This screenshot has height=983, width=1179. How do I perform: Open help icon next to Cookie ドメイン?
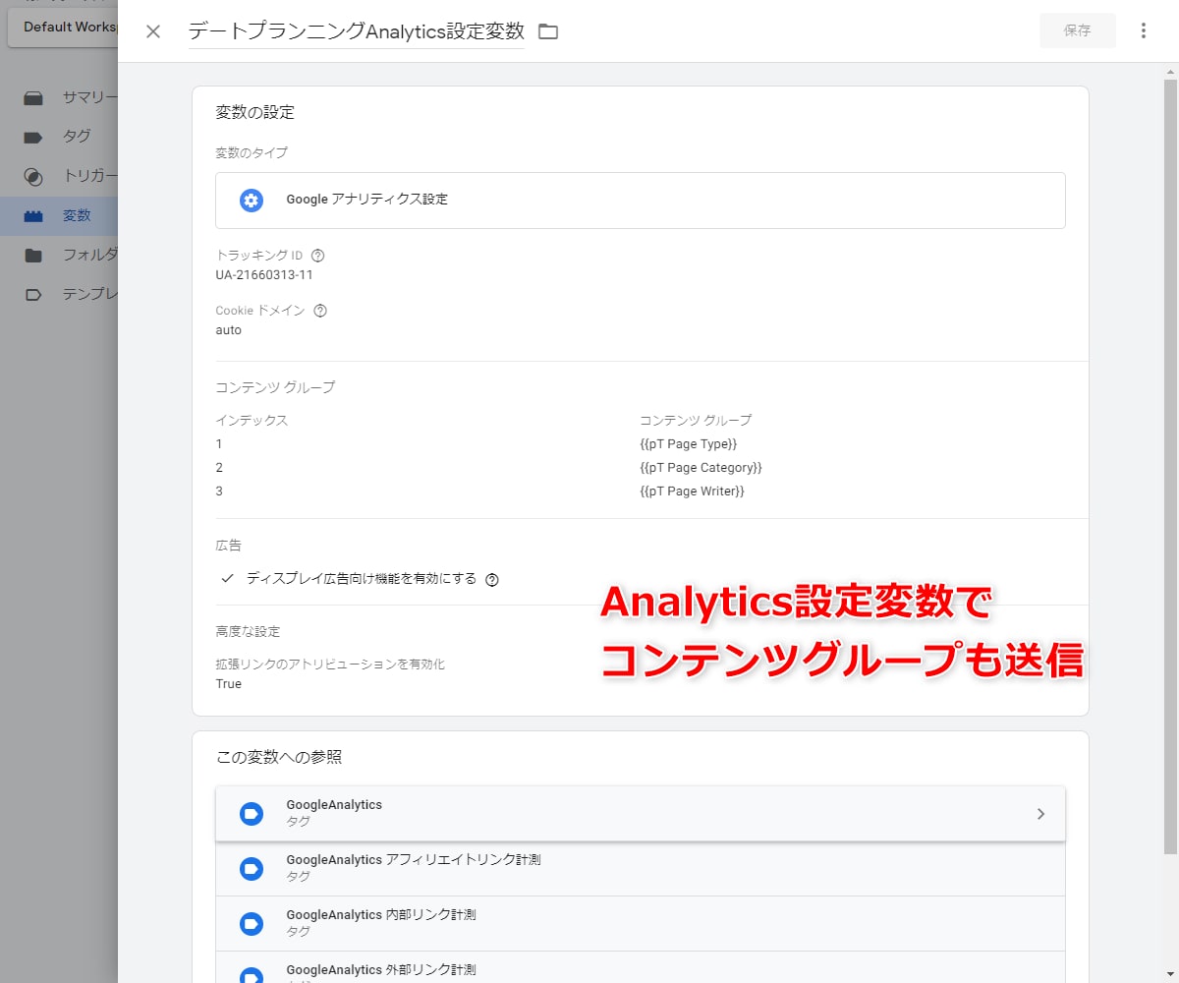point(320,311)
